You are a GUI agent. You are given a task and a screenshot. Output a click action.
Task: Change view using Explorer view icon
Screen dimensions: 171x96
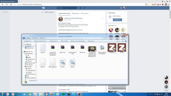pos(118,41)
